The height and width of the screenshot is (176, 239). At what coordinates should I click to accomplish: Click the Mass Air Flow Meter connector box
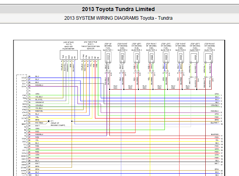[69, 55]
